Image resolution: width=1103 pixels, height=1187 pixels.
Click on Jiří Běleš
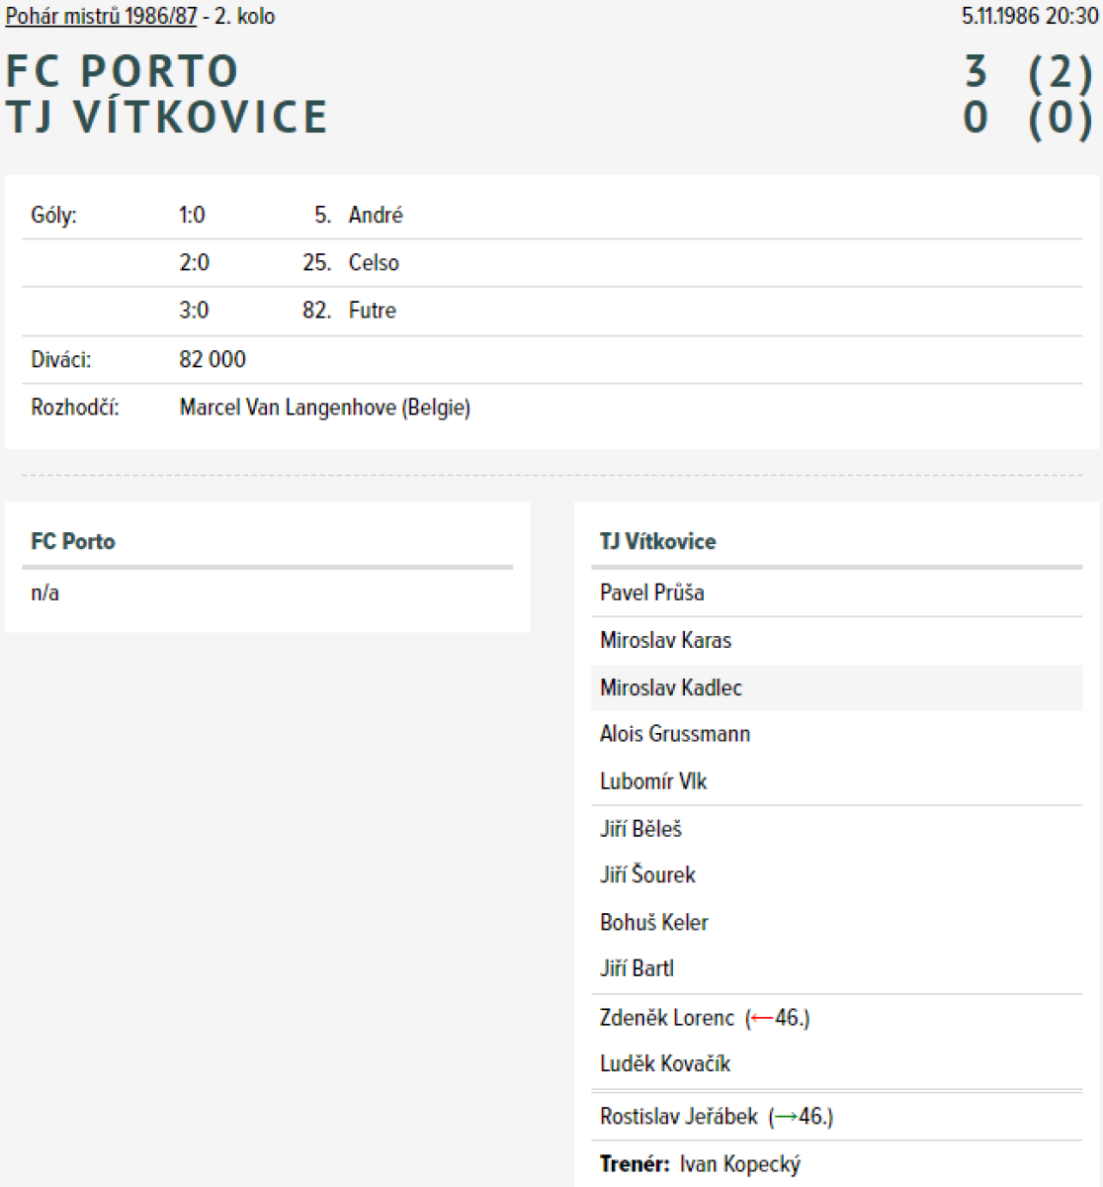[640, 829]
